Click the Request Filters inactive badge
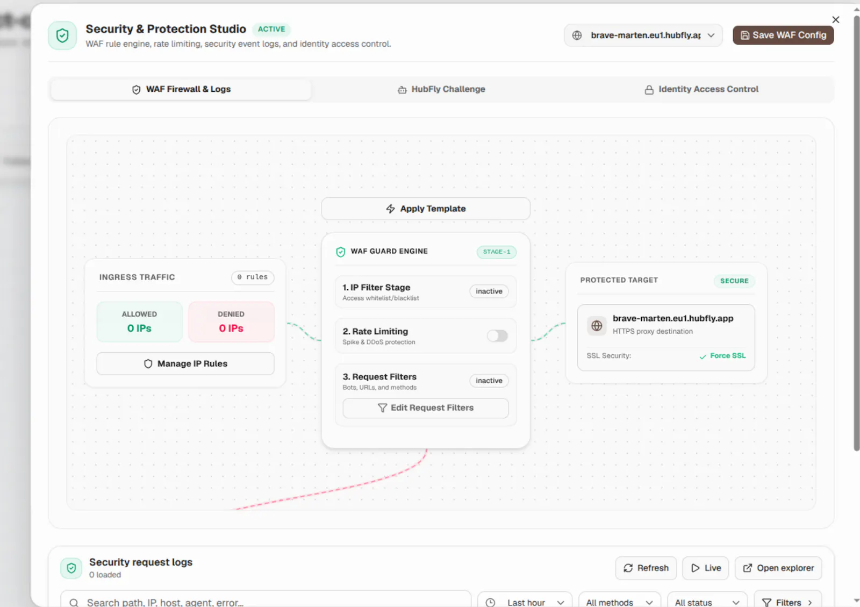This screenshot has width=860, height=607. [489, 381]
